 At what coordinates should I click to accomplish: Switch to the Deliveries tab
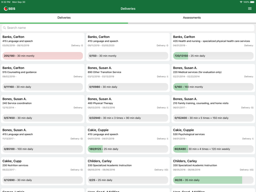pyautogui.click(x=64, y=18)
